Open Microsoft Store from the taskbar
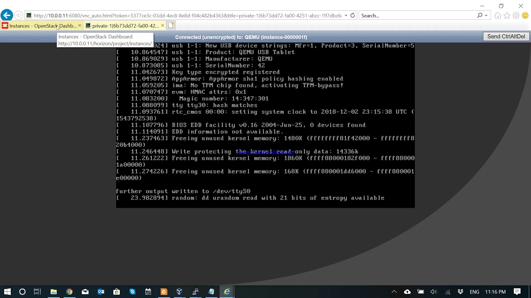 117,292
